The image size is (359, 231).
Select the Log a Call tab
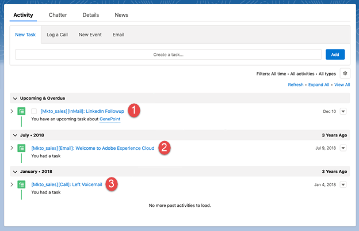point(57,35)
